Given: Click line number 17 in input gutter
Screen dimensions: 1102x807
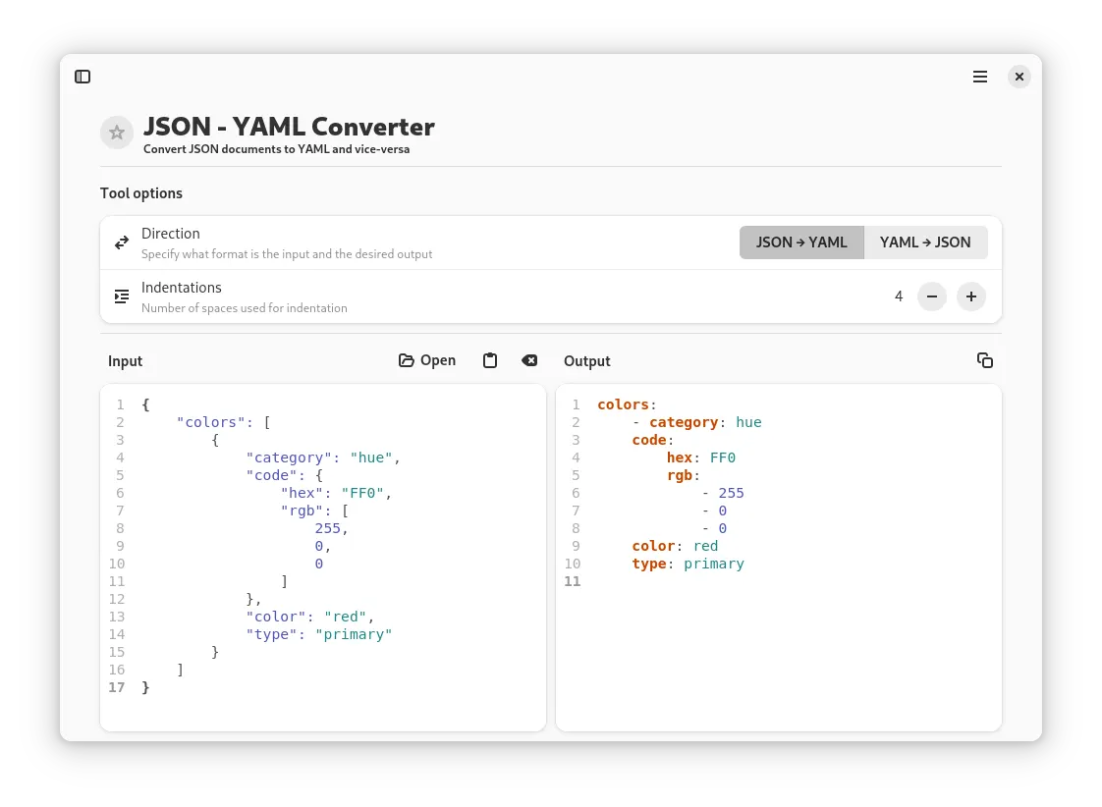Looking at the screenshot, I should coord(117,687).
